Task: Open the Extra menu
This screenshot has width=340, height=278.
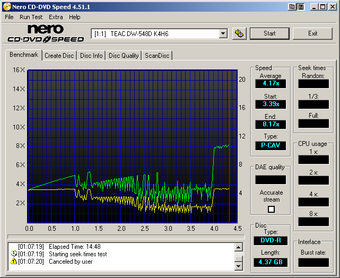Action: 56,17
